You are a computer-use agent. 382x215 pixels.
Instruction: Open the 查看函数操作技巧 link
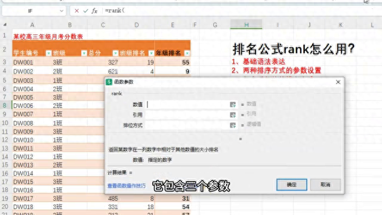pos(127,186)
